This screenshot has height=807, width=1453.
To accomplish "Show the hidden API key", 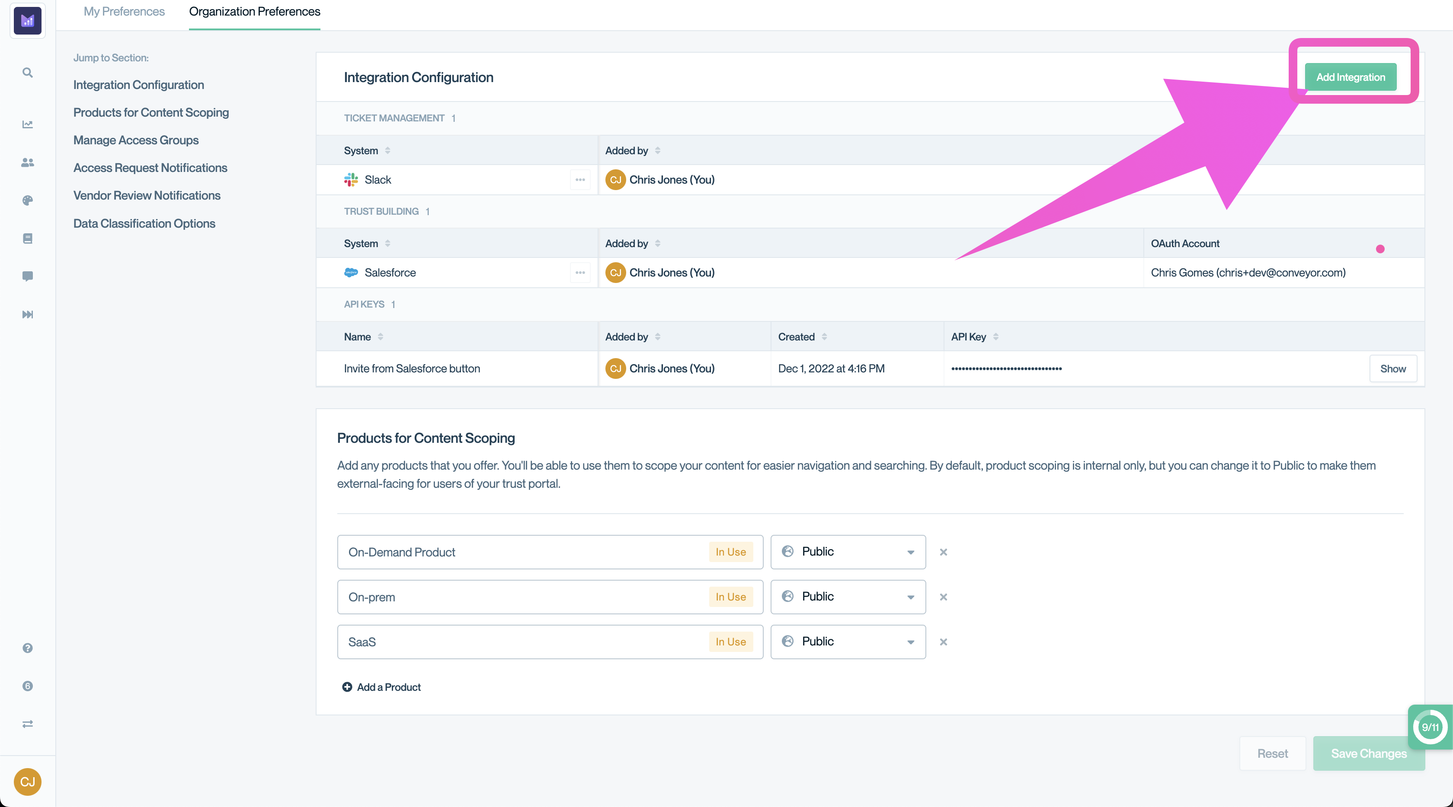I will coord(1392,369).
